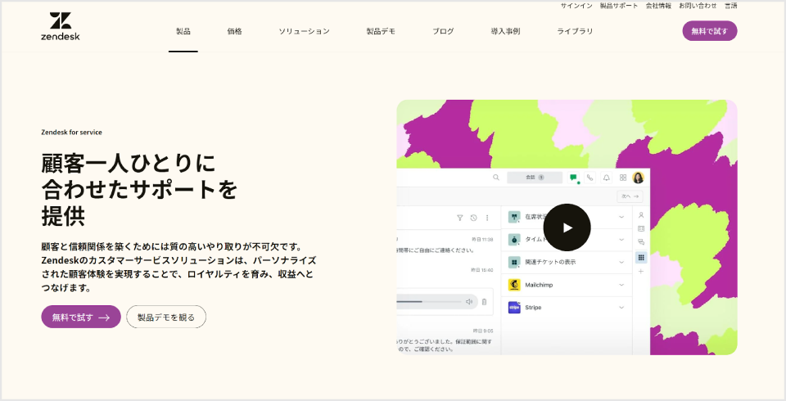Viewport: 786px width, 401px height.
Task: Open the 言語 language selector
Action: (x=730, y=6)
